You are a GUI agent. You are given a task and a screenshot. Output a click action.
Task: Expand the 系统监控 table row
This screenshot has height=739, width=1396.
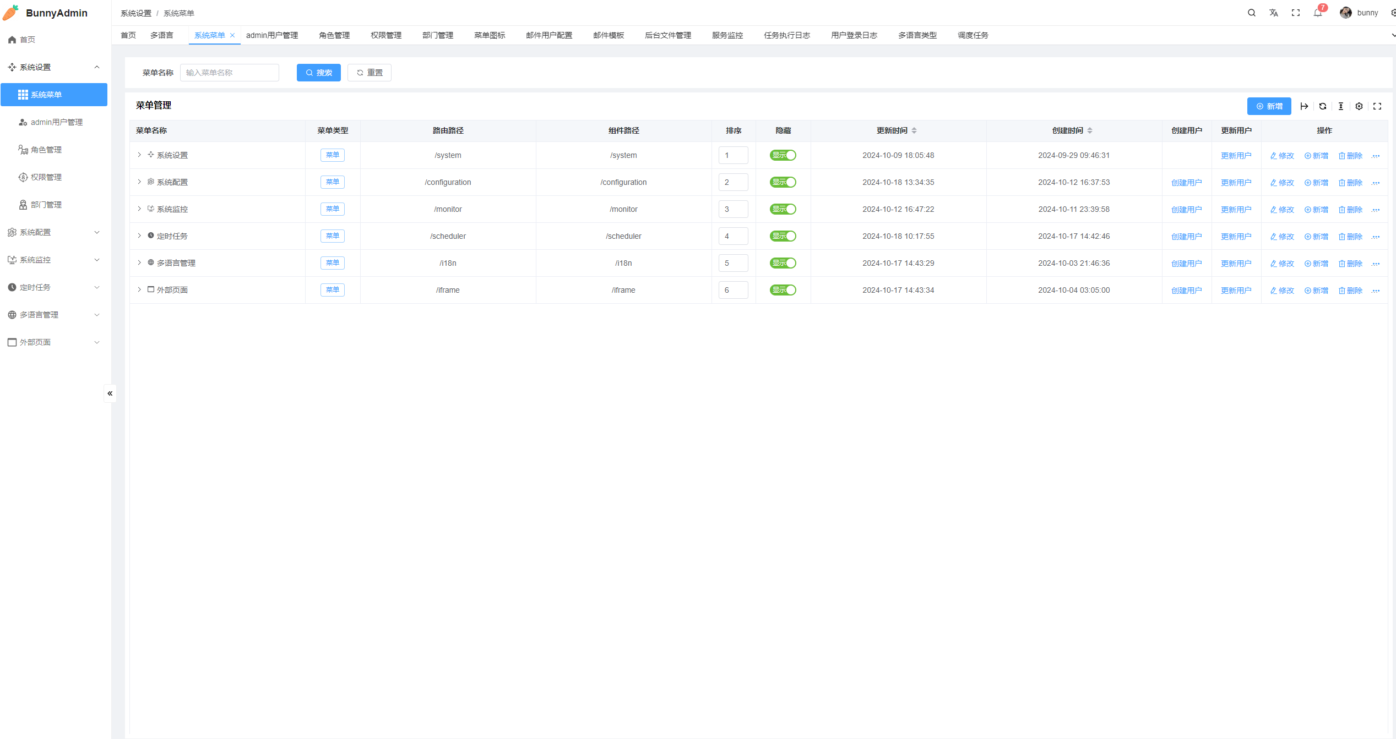pos(139,209)
